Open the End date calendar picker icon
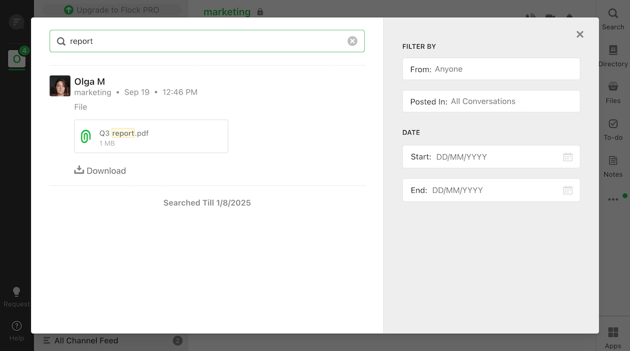The height and width of the screenshot is (351, 630). pos(568,190)
